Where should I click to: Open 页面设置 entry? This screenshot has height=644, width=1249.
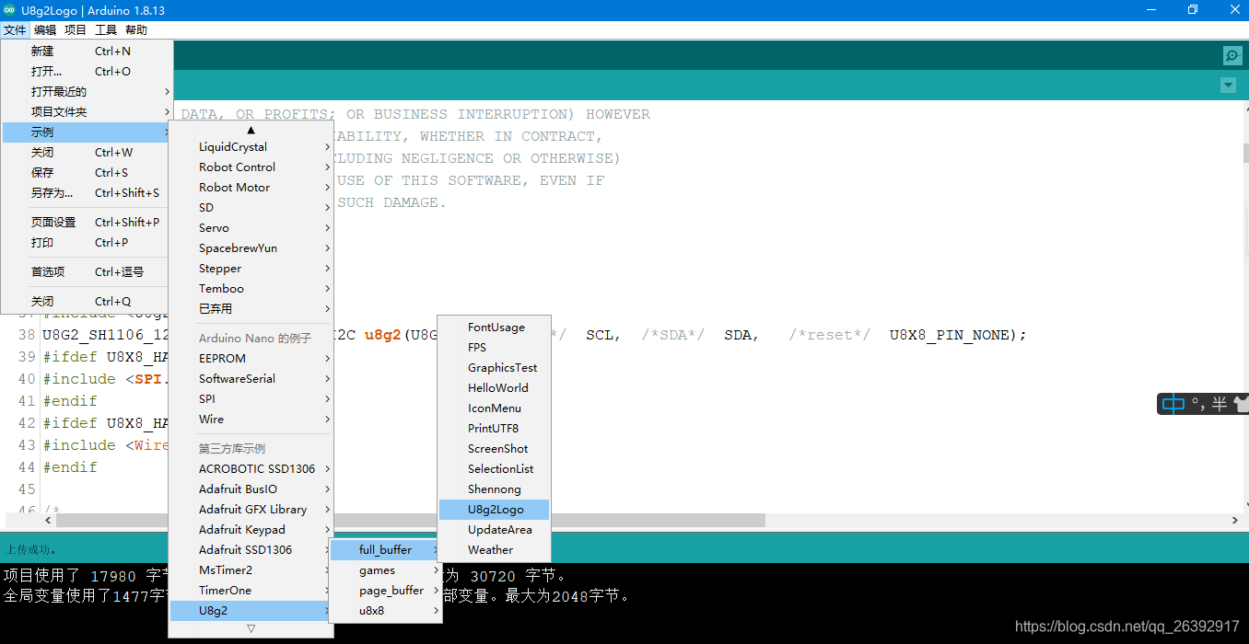click(x=87, y=223)
